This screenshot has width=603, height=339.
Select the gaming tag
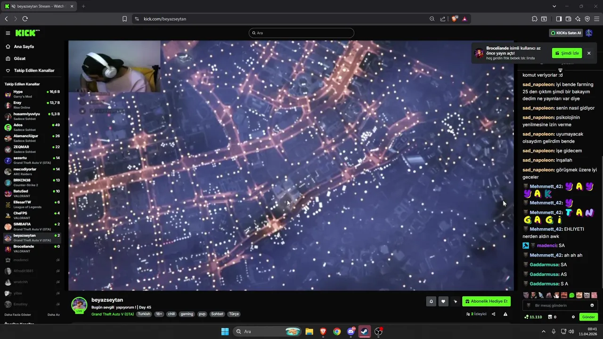coord(187,314)
